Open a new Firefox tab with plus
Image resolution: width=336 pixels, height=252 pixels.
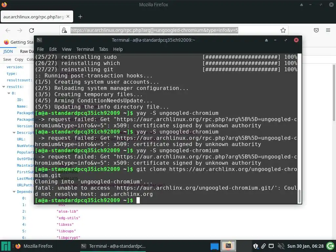[80, 17]
